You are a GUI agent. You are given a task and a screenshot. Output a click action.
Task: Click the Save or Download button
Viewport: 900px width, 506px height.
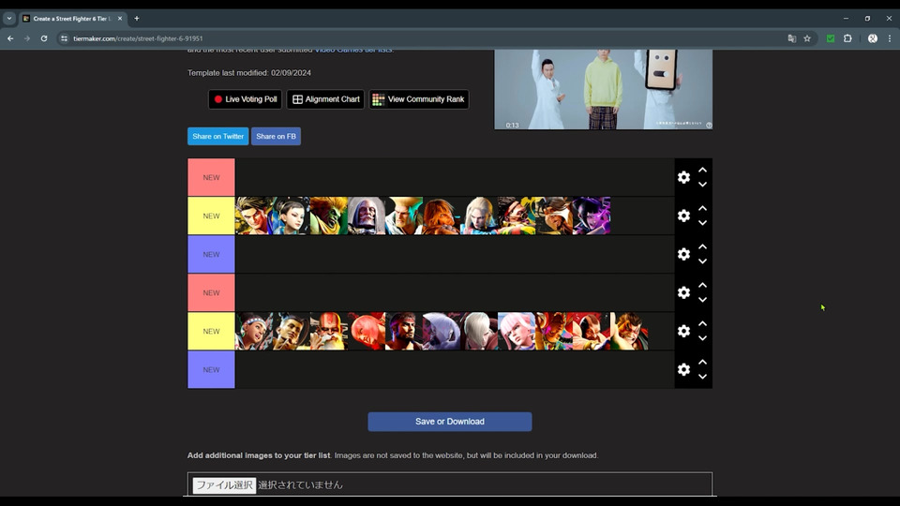pos(450,422)
